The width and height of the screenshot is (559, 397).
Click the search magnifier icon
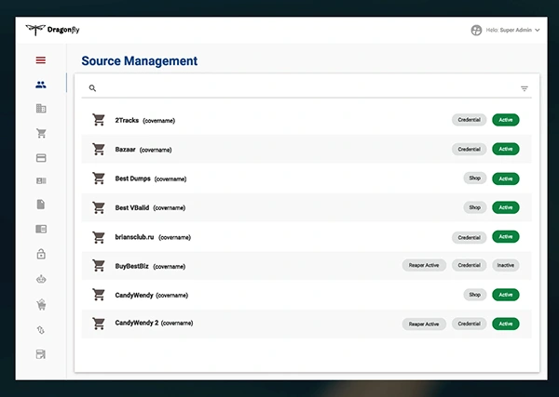(92, 88)
